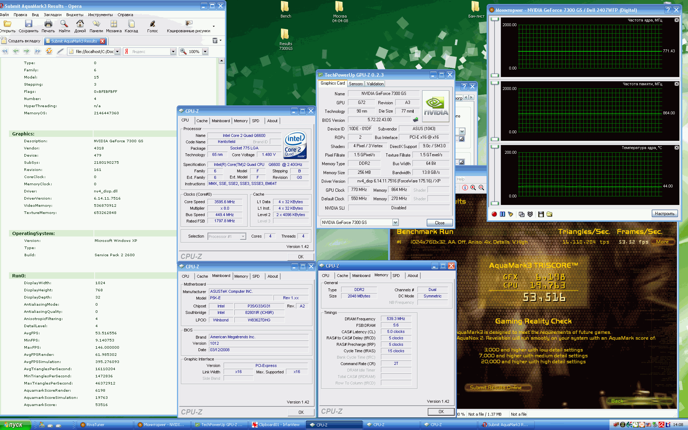Click the Создать вкладку new tab button

[x=21, y=41]
